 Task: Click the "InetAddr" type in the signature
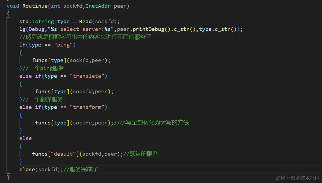(x=98, y=6)
